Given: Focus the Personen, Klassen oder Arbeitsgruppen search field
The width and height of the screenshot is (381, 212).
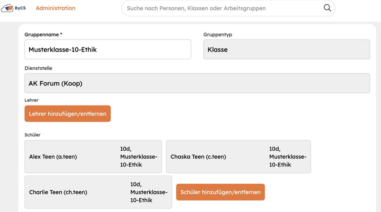Looking at the screenshot, I should (228, 8).
